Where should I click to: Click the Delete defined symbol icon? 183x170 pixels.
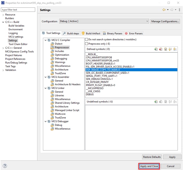tap(161, 49)
